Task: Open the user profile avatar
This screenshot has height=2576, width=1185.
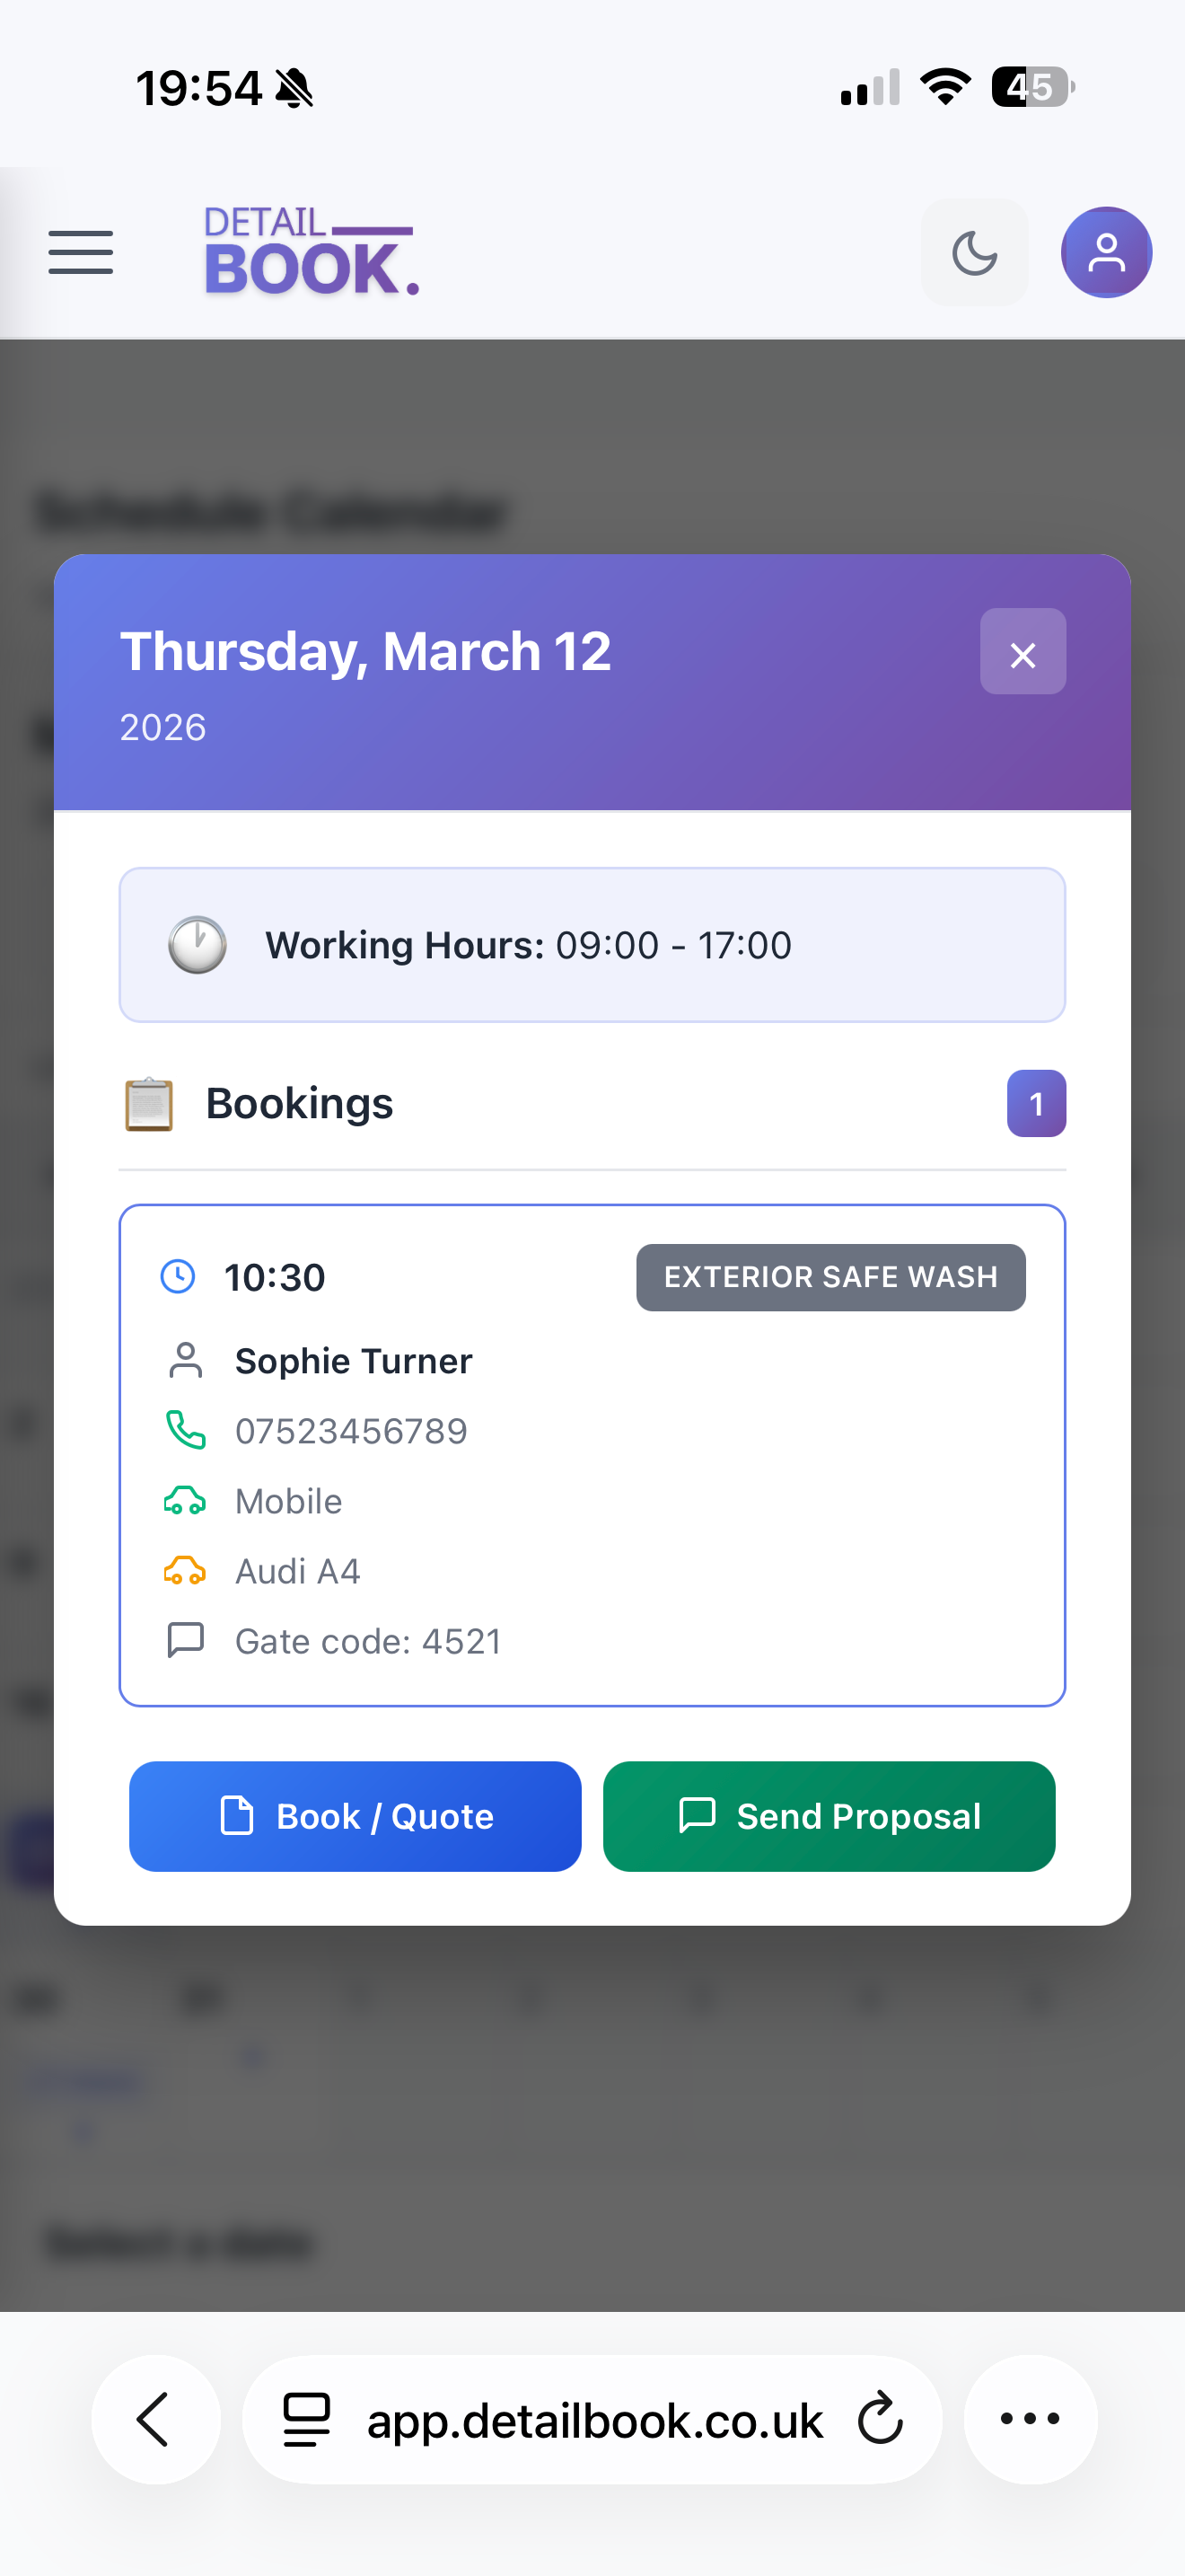Action: tap(1106, 252)
